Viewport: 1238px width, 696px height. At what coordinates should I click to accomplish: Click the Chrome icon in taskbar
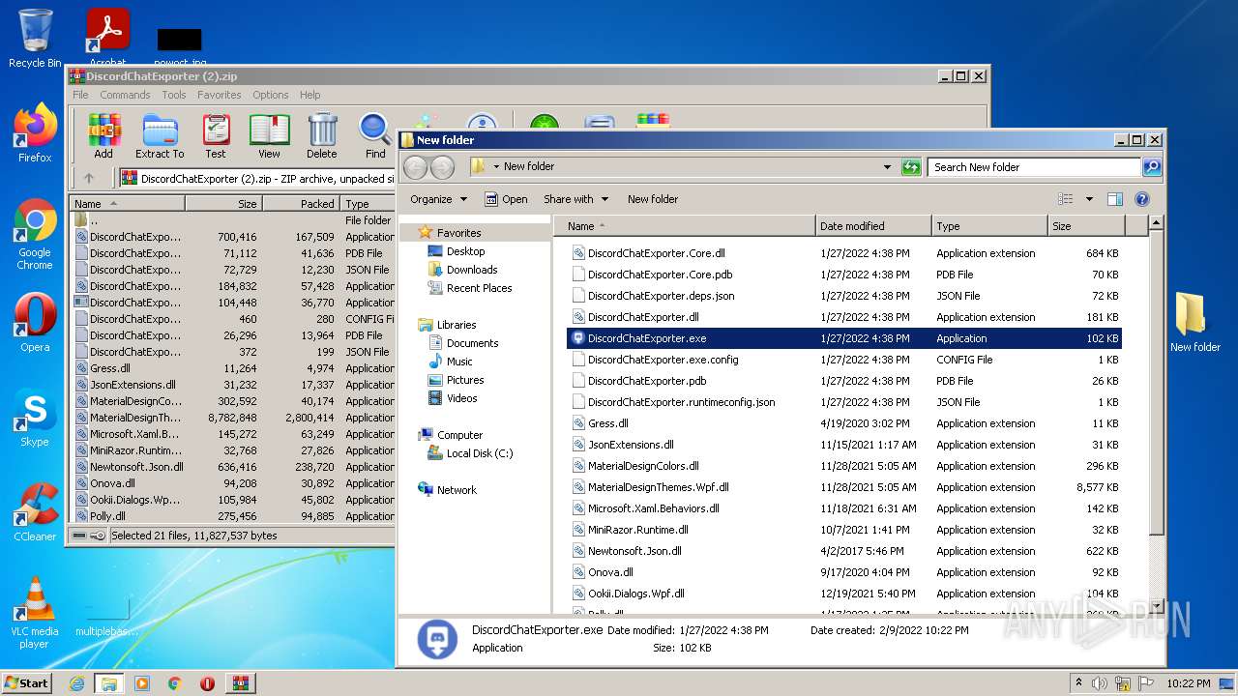pos(175,683)
